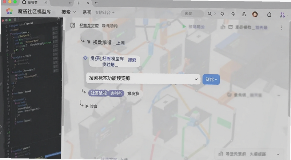
Task: Click the magnifier icon next to the search field
Action: [x=210, y=14]
